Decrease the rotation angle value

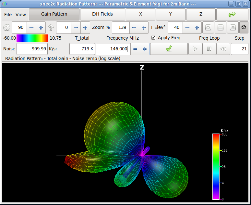pyautogui.click(x=31, y=28)
